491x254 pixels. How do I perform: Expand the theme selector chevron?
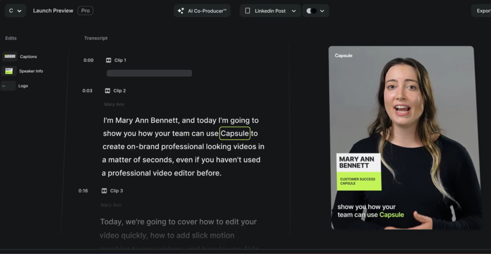[322, 10]
